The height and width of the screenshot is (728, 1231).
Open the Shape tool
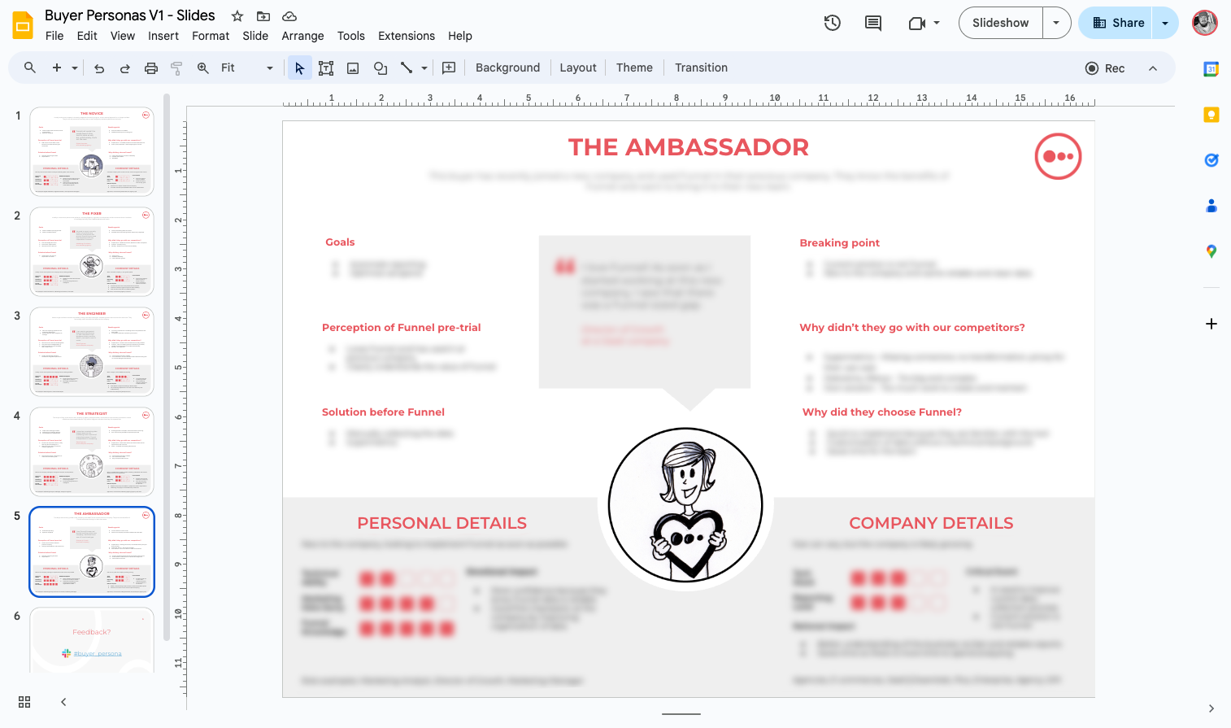pos(380,68)
